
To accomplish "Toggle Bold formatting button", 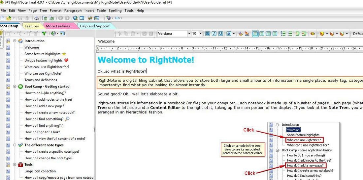I will (x=208, y=34).
